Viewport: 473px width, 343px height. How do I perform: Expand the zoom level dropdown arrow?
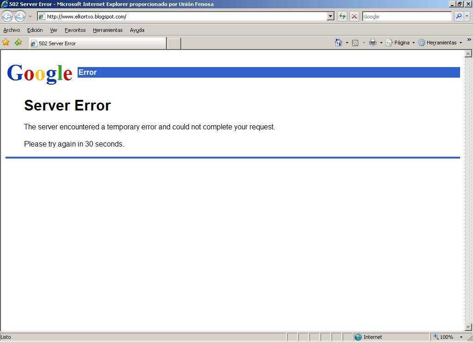461,337
